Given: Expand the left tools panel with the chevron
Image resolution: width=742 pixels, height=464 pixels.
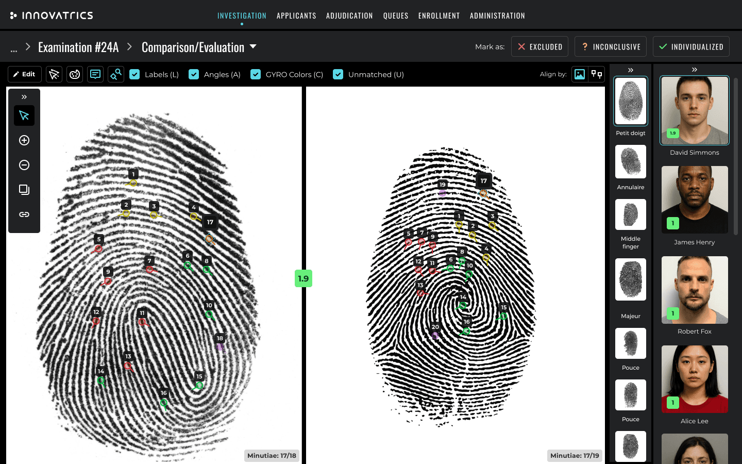Looking at the screenshot, I should (24, 96).
